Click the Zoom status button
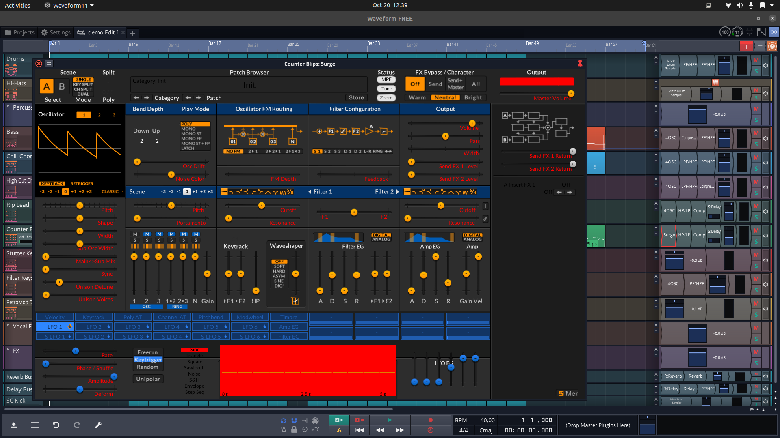Image resolution: width=780 pixels, height=438 pixels. pos(386,98)
